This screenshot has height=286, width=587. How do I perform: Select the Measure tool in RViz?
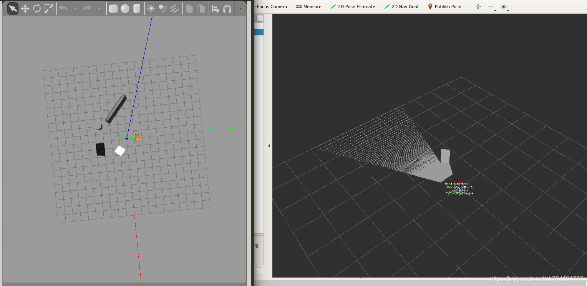[x=308, y=7]
